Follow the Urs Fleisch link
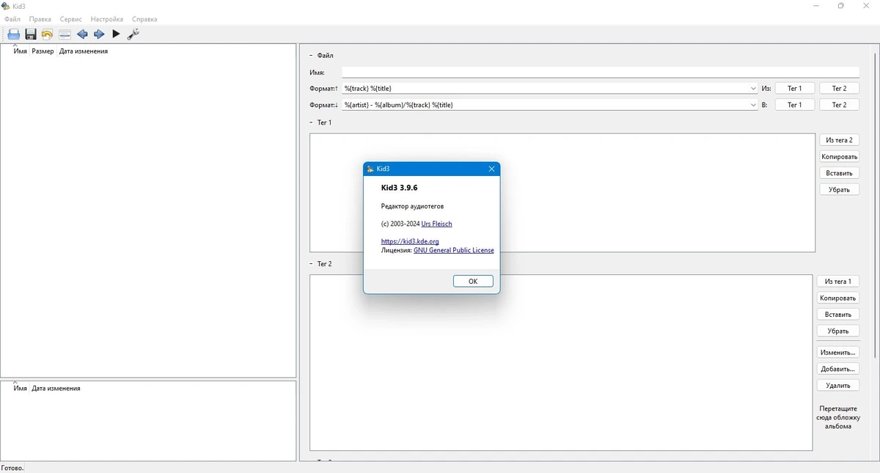Screen dimensions: 880x473 tap(437, 224)
